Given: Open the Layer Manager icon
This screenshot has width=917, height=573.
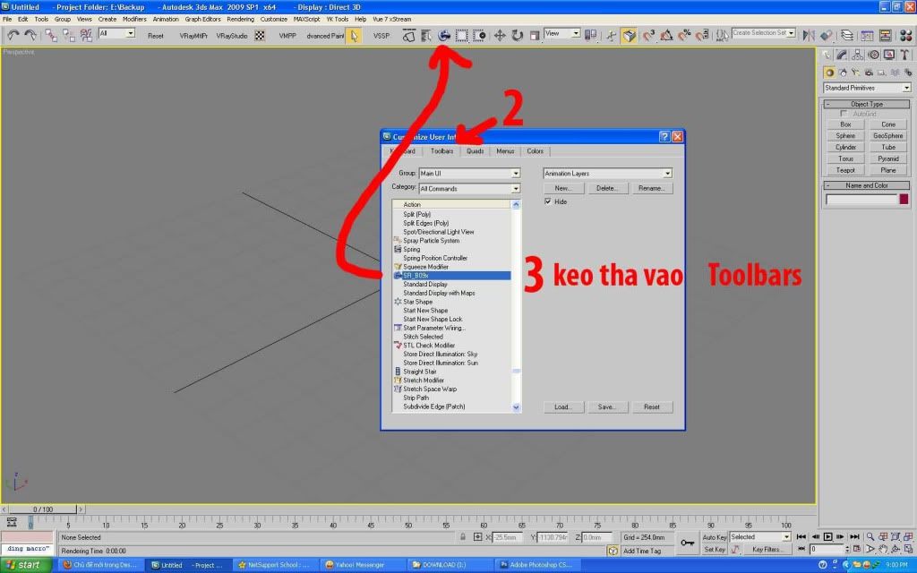Looking at the screenshot, I should click(847, 36).
